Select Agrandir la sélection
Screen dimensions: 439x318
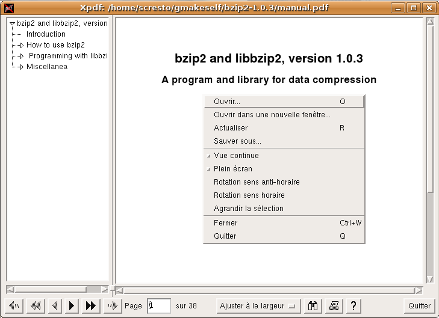(284, 209)
